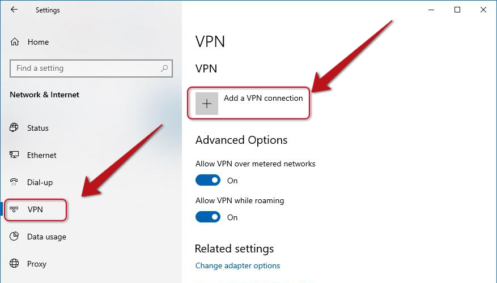Viewport: 497px width, 283px height.
Task: Open the Ethernet settings page
Action: (41, 155)
